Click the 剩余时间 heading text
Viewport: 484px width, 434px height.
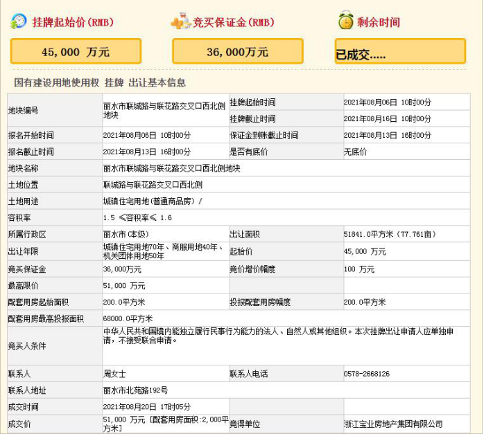pos(379,22)
